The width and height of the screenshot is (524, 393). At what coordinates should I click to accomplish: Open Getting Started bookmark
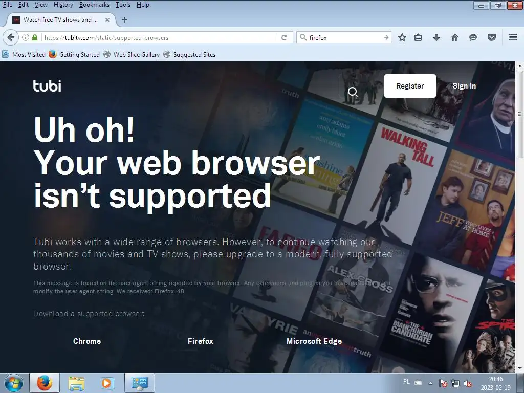pos(74,54)
